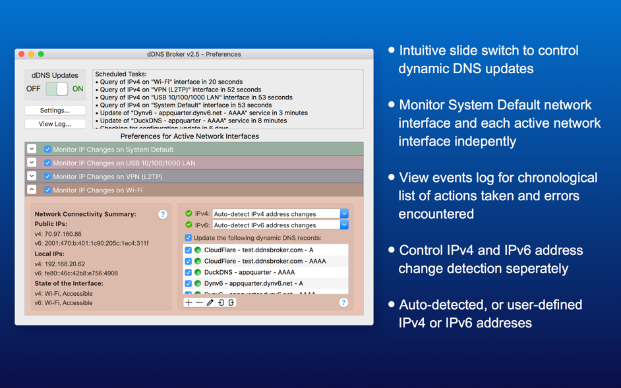Select the DuckDNS - appquarter - AAAA row
Screen dimensions: 621x388
click(266, 272)
